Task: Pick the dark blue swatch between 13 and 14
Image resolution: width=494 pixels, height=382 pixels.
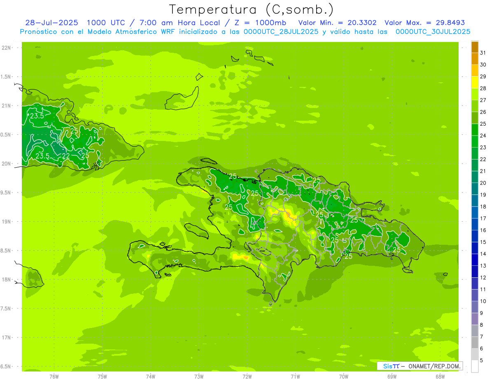Action: pyautogui.click(x=475, y=260)
